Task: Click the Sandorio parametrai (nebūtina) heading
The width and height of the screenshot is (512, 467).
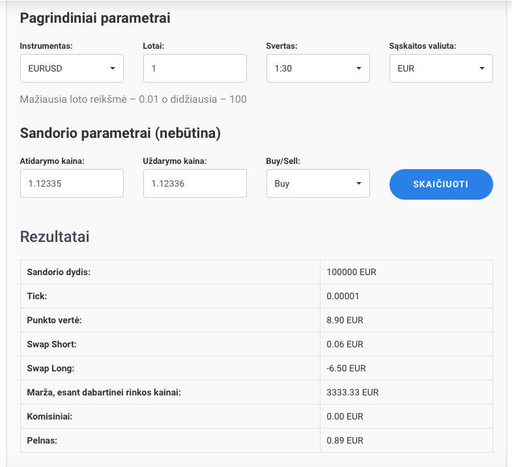Action: (x=120, y=133)
